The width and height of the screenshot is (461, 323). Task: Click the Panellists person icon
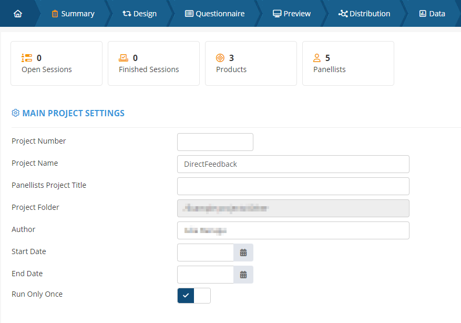coord(317,58)
